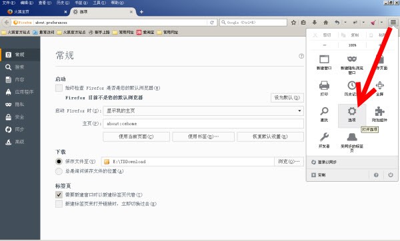Open new window from menu panel

(x=324, y=63)
